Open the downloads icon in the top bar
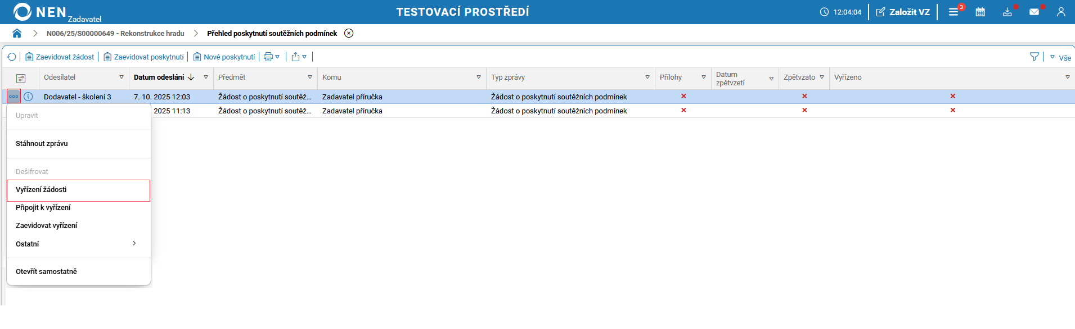 click(x=1007, y=12)
